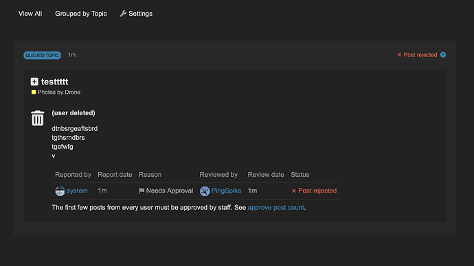Open the Photos by Drone category
This screenshot has width=474, height=266.
pos(59,93)
